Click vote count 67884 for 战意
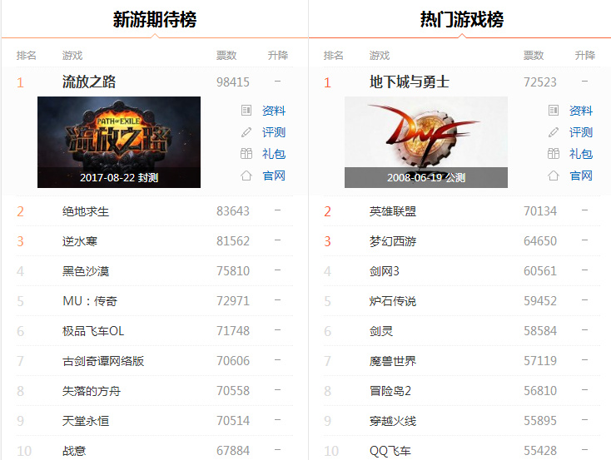Viewport: 611px width, 460px height. tap(233, 451)
